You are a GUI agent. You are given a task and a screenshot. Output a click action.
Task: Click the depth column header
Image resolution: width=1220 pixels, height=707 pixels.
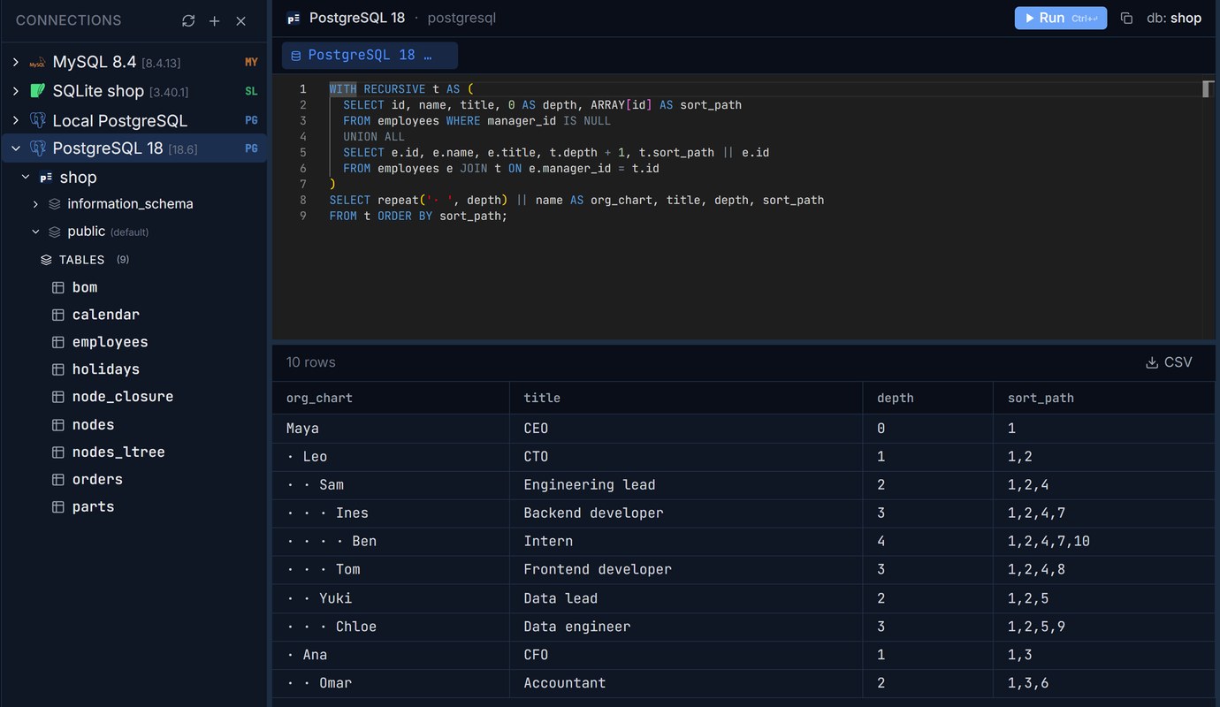click(x=928, y=398)
